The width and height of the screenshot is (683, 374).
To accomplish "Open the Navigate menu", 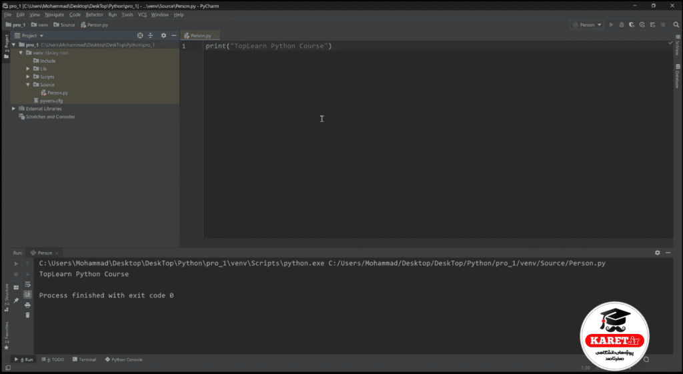I will point(55,15).
